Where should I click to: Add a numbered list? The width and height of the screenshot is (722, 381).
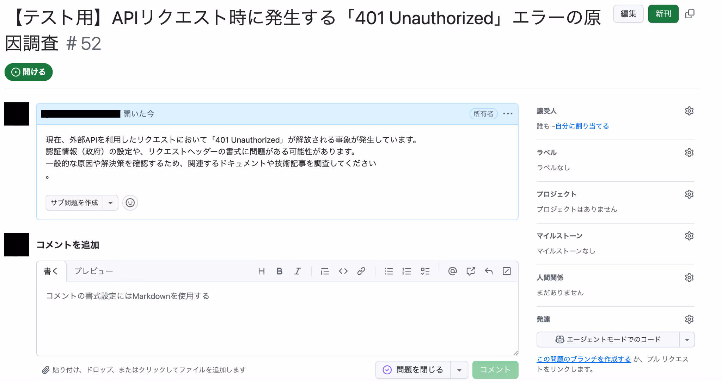point(406,271)
